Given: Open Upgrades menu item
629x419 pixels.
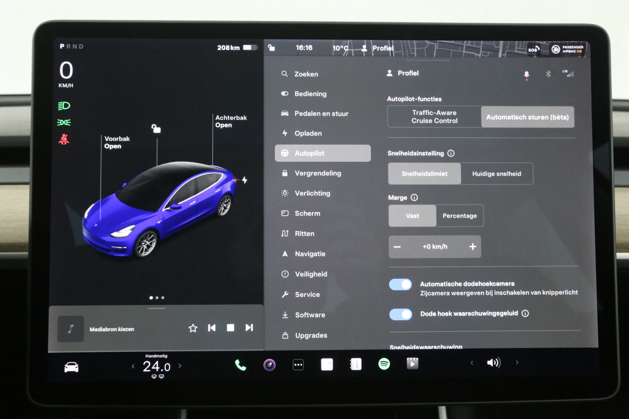Looking at the screenshot, I should click(x=310, y=335).
